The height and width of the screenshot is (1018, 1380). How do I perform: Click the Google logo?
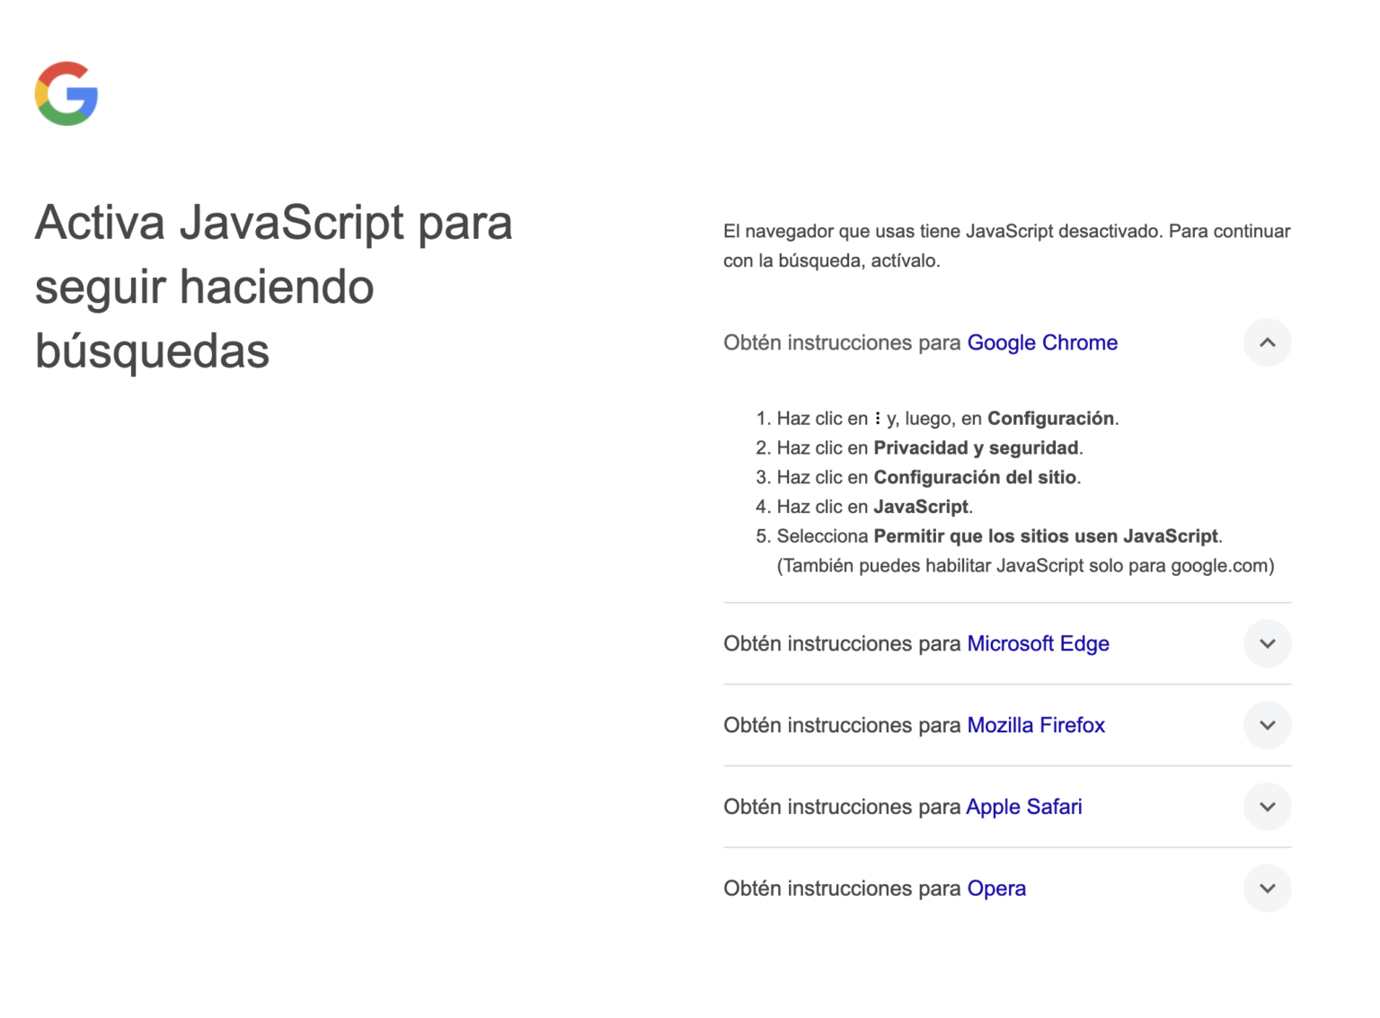(66, 93)
